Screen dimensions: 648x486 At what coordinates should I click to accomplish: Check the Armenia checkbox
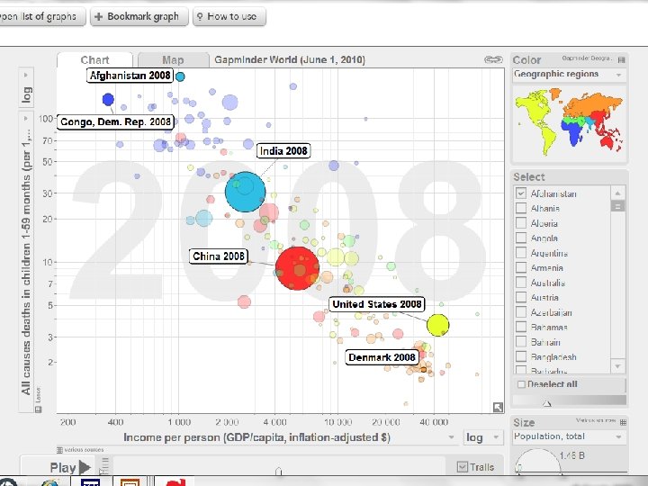click(x=521, y=267)
